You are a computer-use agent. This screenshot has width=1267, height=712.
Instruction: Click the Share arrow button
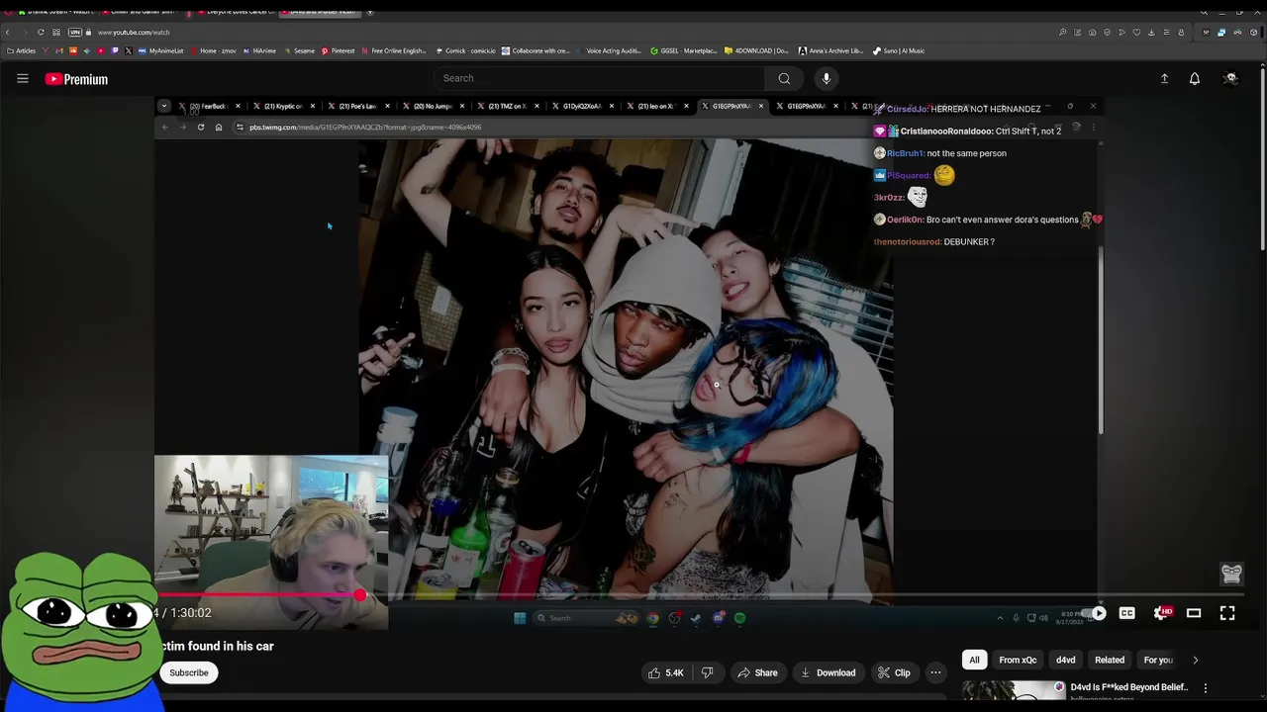[757, 672]
